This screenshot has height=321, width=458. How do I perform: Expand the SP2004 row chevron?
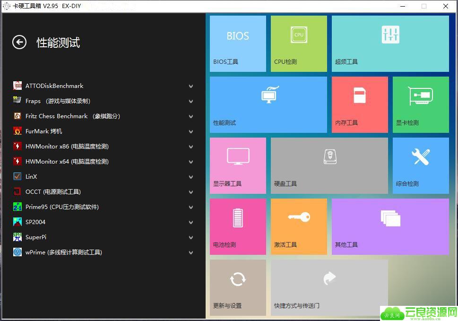[191, 223]
